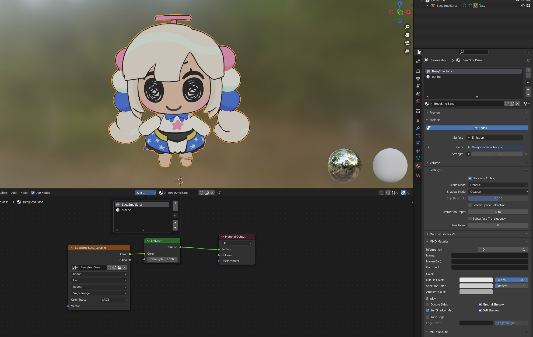Viewport: 533px width, 337px height.
Task: Expand BeegSmolSana armature in outliner
Action: coord(427,5)
